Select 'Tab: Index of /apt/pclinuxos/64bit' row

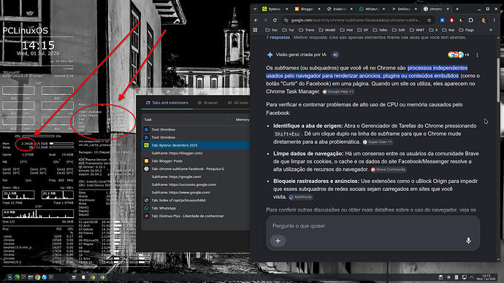pyautogui.click(x=196, y=201)
